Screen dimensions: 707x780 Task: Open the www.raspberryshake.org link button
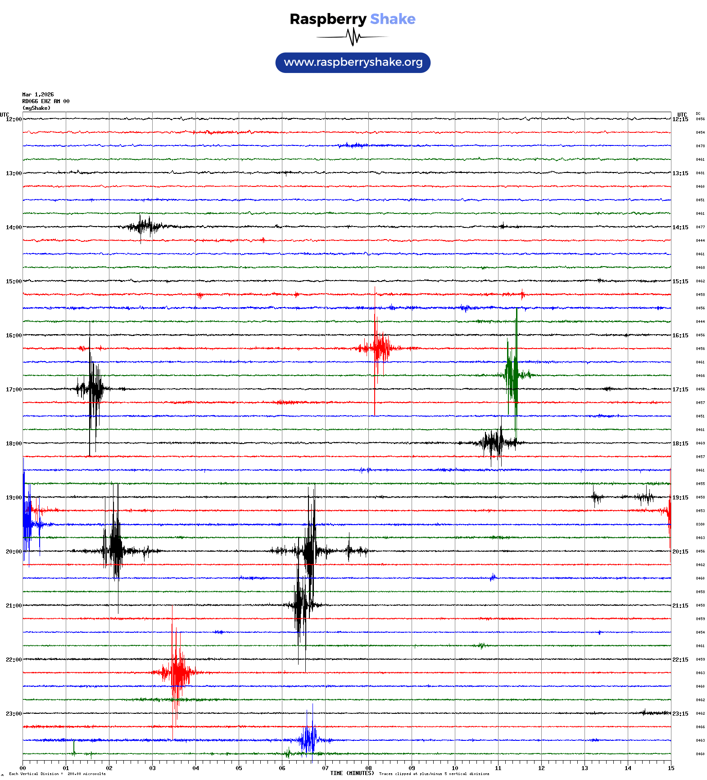(353, 63)
